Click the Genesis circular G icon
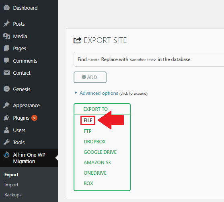Screen dimensions: 224x202 point(6,89)
